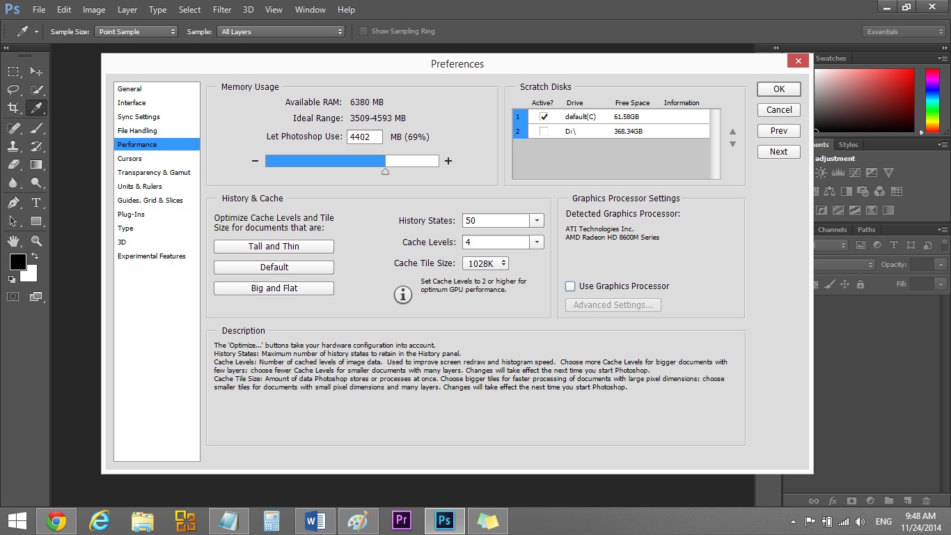The image size is (951, 535).
Task: Select the Brush tool
Action: click(x=36, y=128)
